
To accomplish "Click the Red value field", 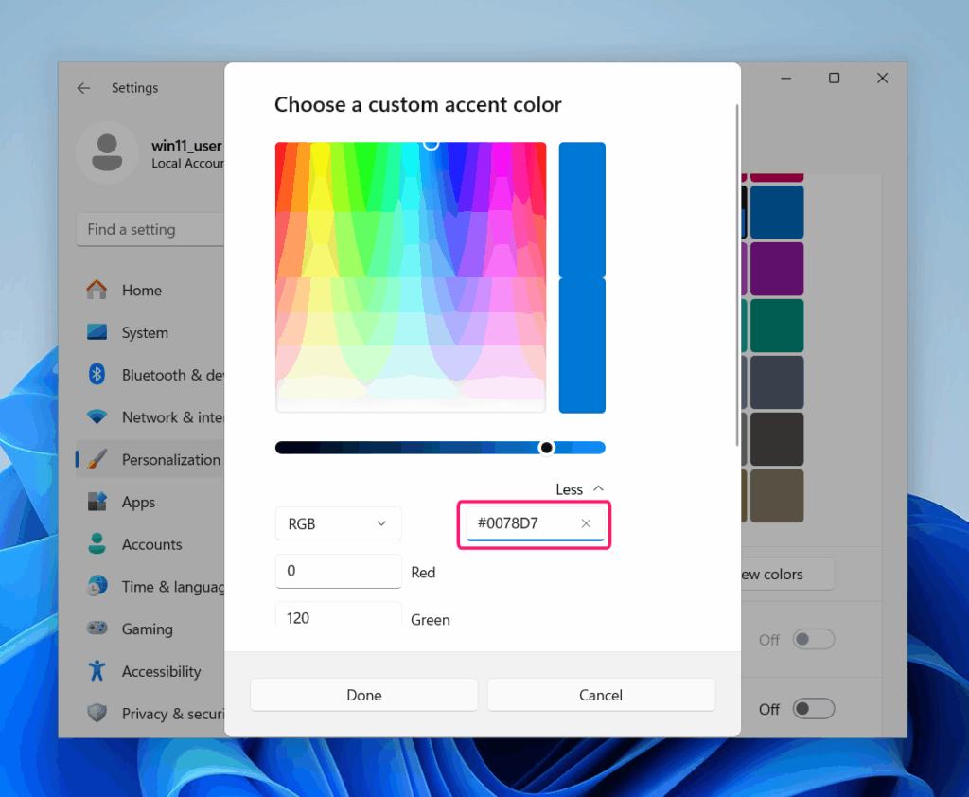I will pos(339,571).
